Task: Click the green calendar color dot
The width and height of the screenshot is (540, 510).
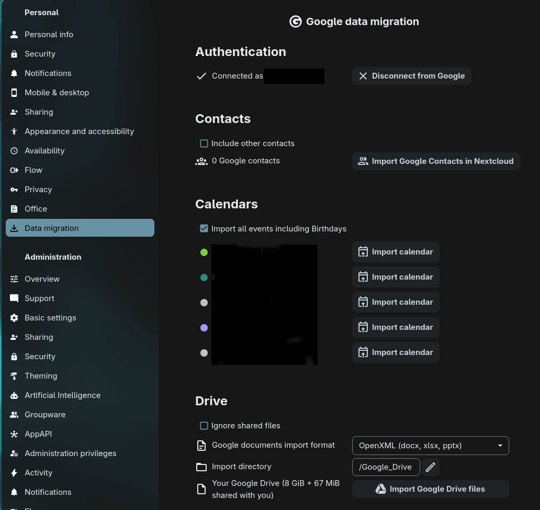Action: point(204,252)
